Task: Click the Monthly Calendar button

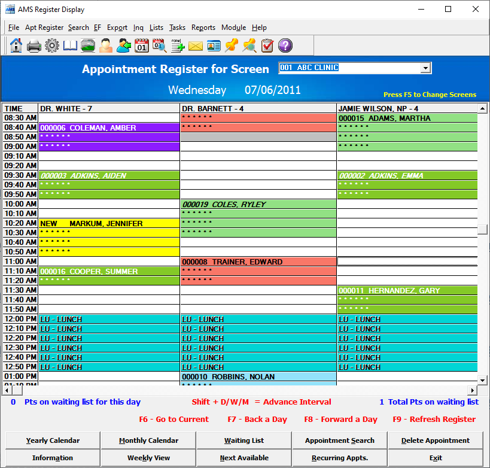Action: click(148, 440)
